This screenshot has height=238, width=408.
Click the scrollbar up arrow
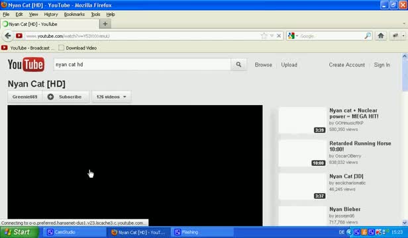point(405,56)
